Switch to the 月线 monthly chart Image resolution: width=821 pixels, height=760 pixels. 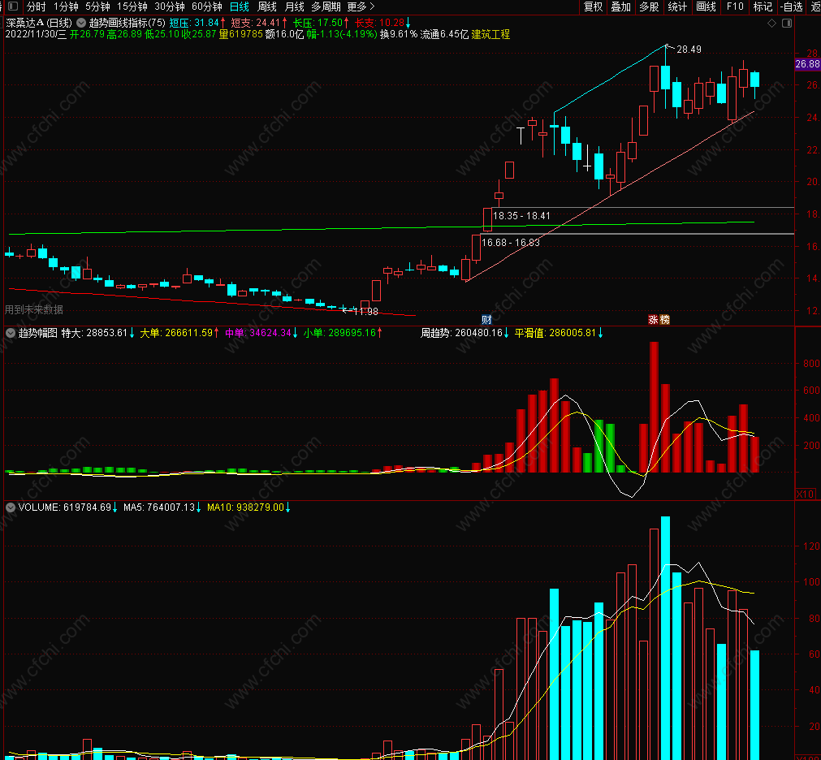coord(294,6)
